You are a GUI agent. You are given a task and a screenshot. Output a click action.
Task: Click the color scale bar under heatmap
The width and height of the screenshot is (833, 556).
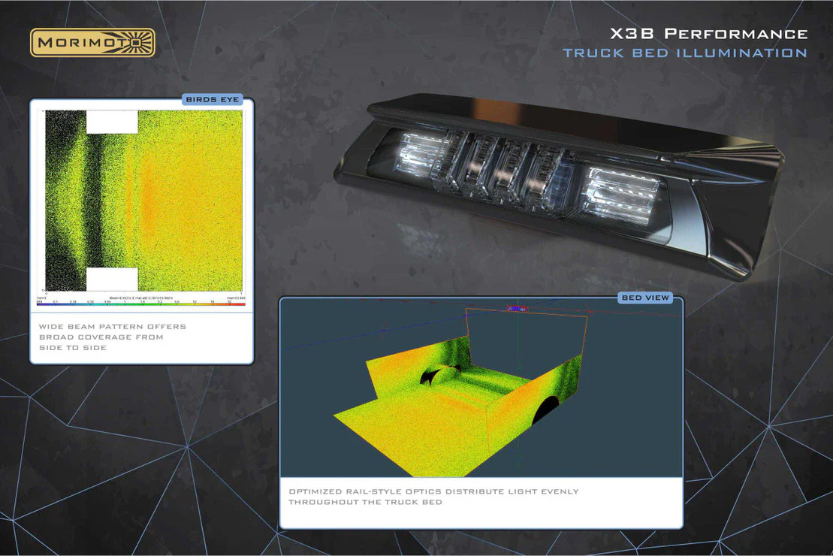point(141,304)
